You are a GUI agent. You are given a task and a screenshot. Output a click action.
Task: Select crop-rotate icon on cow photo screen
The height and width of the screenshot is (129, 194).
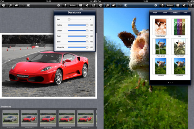(x=162, y=5)
